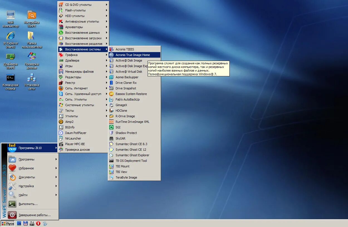Image resolution: width=348 pixels, height=227 pixels.
Task: Open Драйвера WinPE desktop icon
Action: [11, 61]
